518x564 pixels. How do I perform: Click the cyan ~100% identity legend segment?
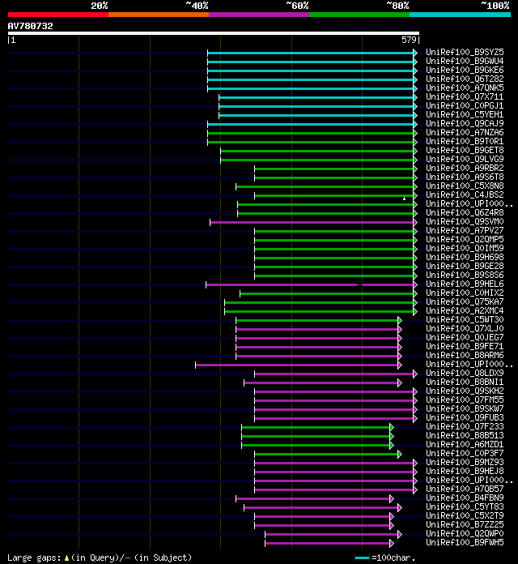[461, 15]
